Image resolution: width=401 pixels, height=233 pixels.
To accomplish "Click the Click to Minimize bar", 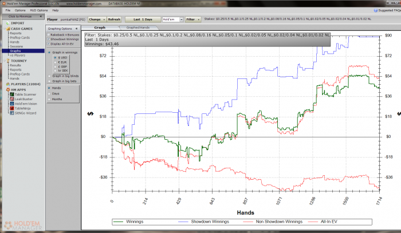I will (x=23, y=17).
